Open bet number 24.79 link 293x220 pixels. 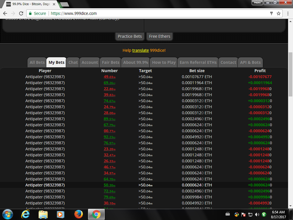point(109,107)
